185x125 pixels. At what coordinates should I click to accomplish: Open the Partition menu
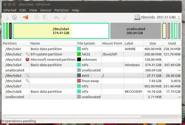[x=61, y=10]
